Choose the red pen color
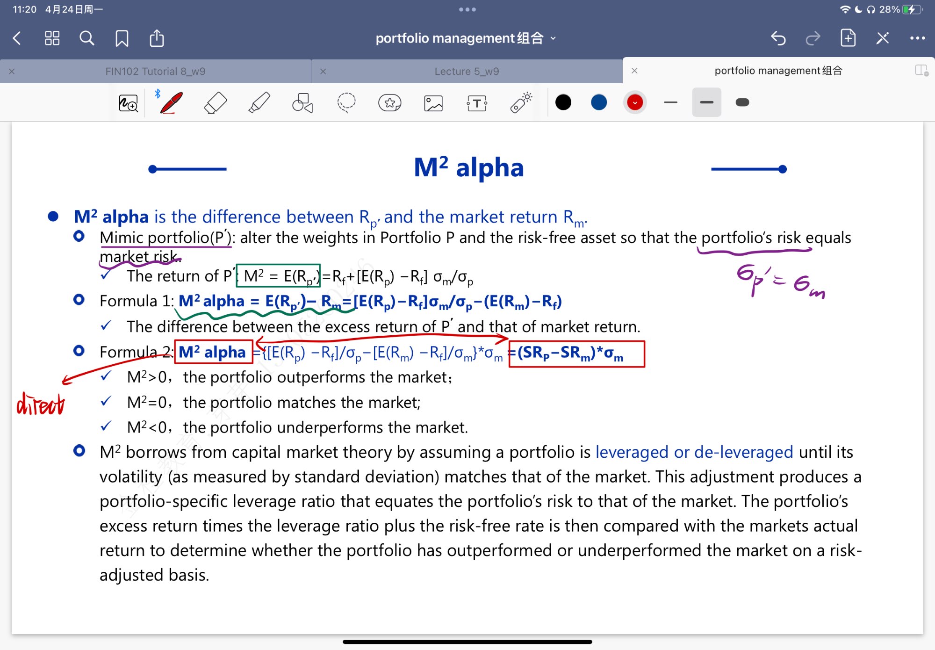The image size is (935, 650). 635,102
